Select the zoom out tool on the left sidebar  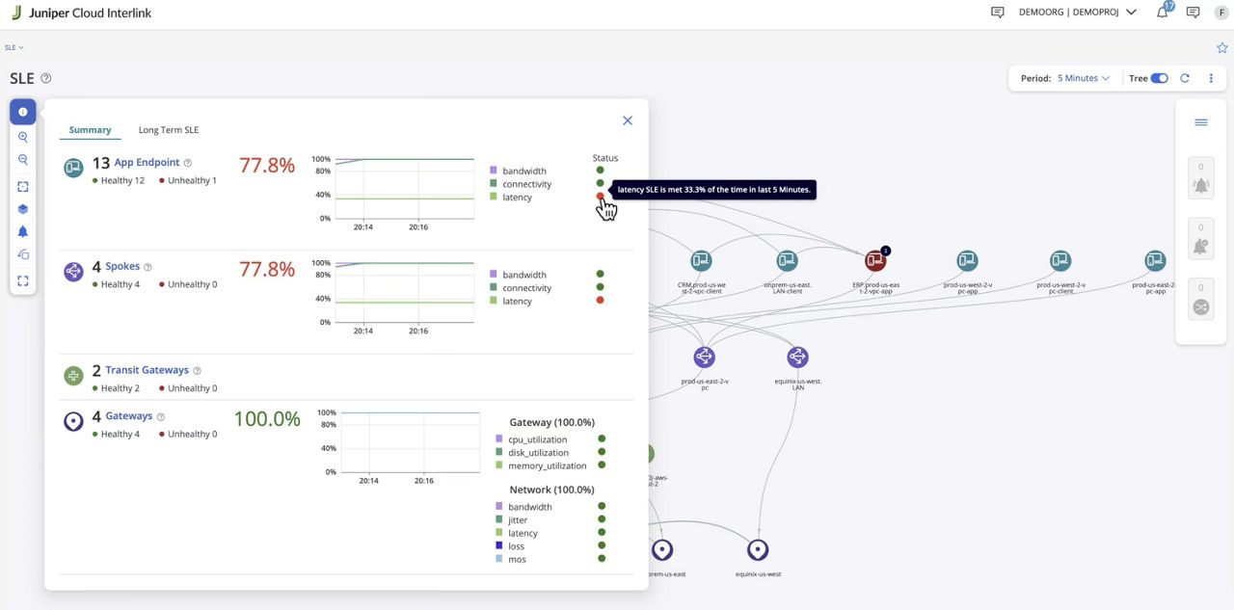pos(22,158)
